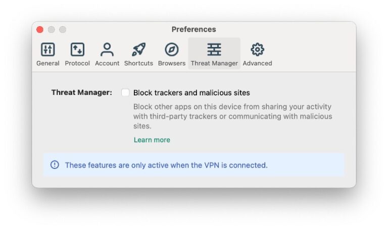
Task: Click the Threat Manager firewall icon
Action: tap(214, 49)
